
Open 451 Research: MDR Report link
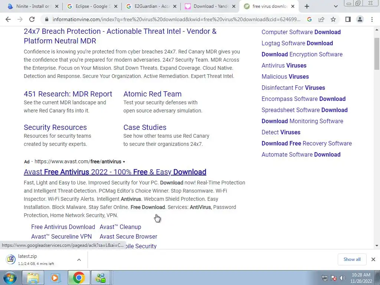(68, 94)
